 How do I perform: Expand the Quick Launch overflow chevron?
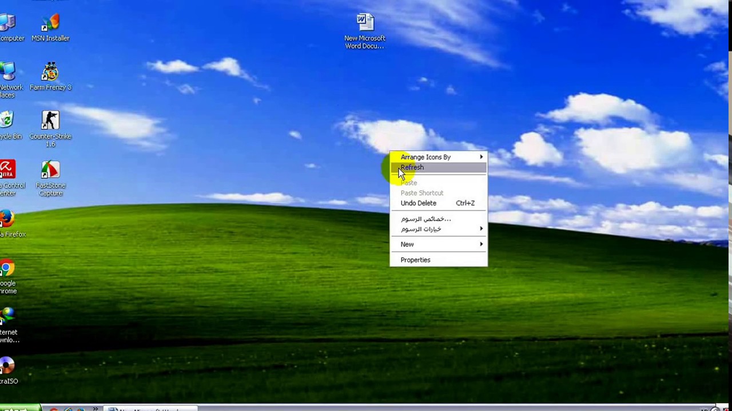(95, 408)
